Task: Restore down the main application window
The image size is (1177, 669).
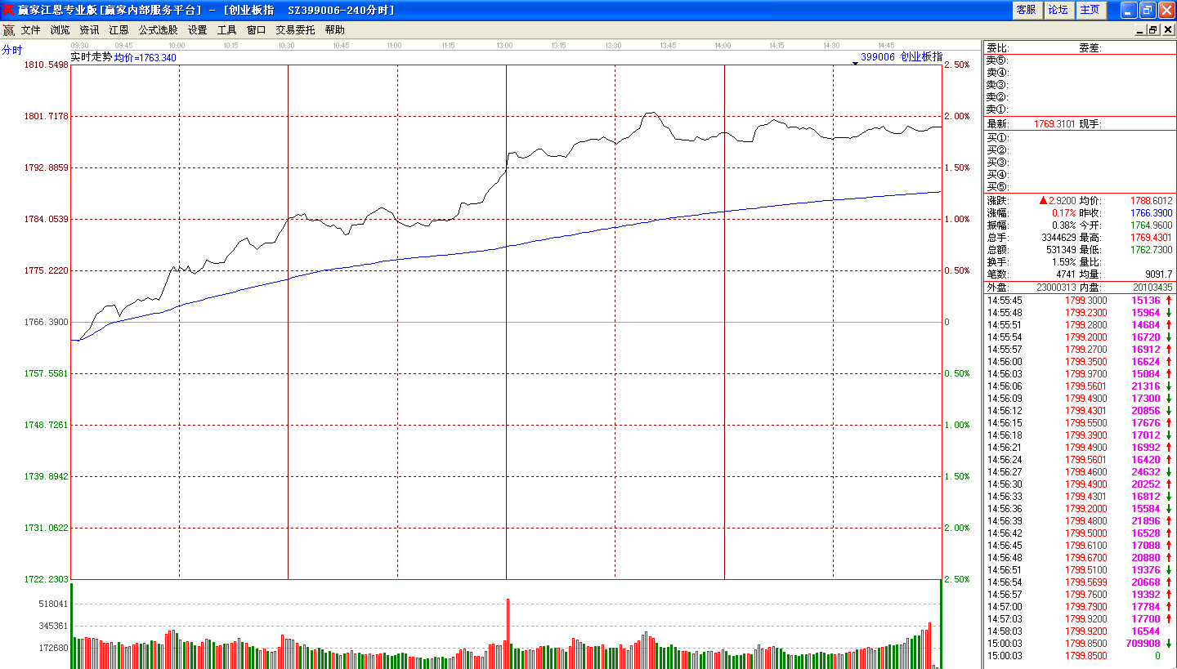Action: click(1147, 10)
